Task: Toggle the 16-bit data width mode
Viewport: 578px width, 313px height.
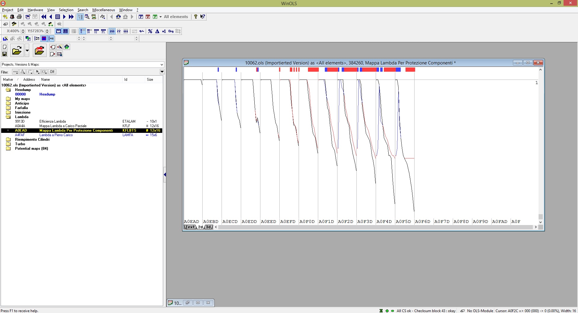Action: tap(89, 31)
